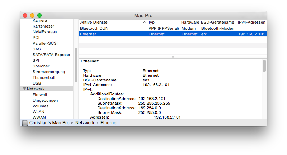This screenshot has width=287, height=155.
Task: Minimize the window with the yellow button
Action: (x=32, y=15)
